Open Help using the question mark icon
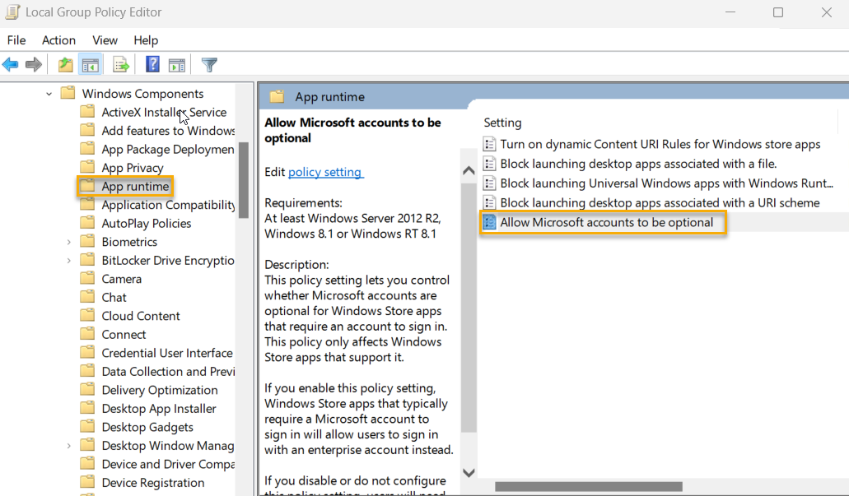Image resolution: width=849 pixels, height=496 pixels. [x=153, y=64]
